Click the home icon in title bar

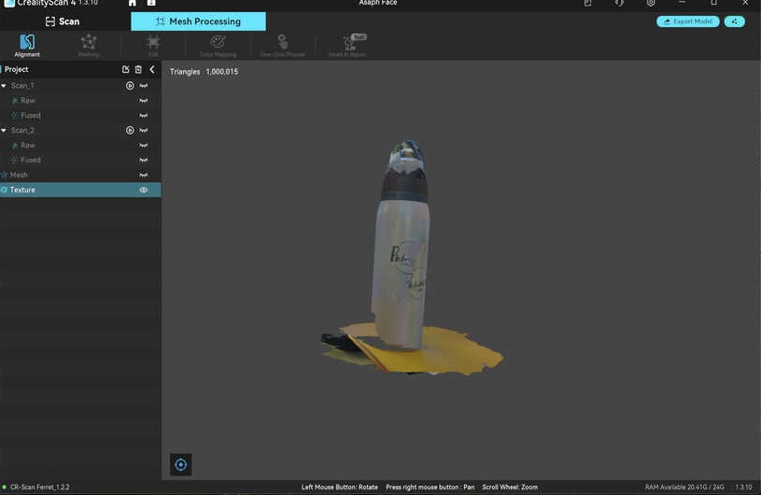pos(133,3)
